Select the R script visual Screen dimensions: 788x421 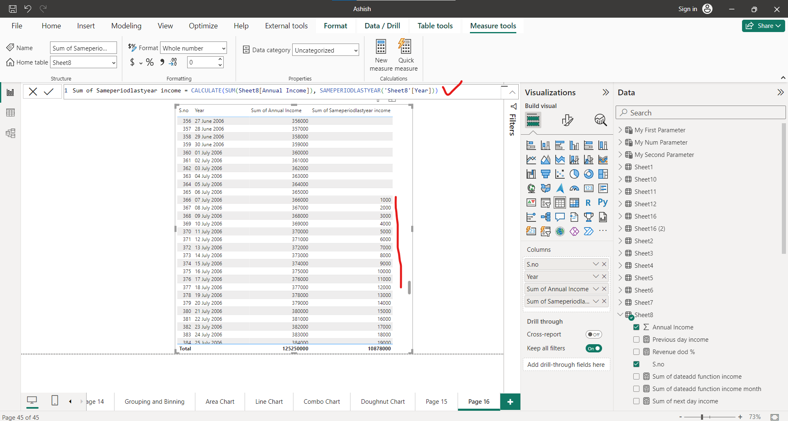[589, 202]
